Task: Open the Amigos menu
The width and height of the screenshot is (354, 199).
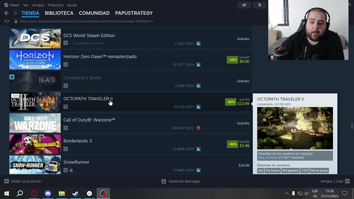Action: click(x=38, y=5)
